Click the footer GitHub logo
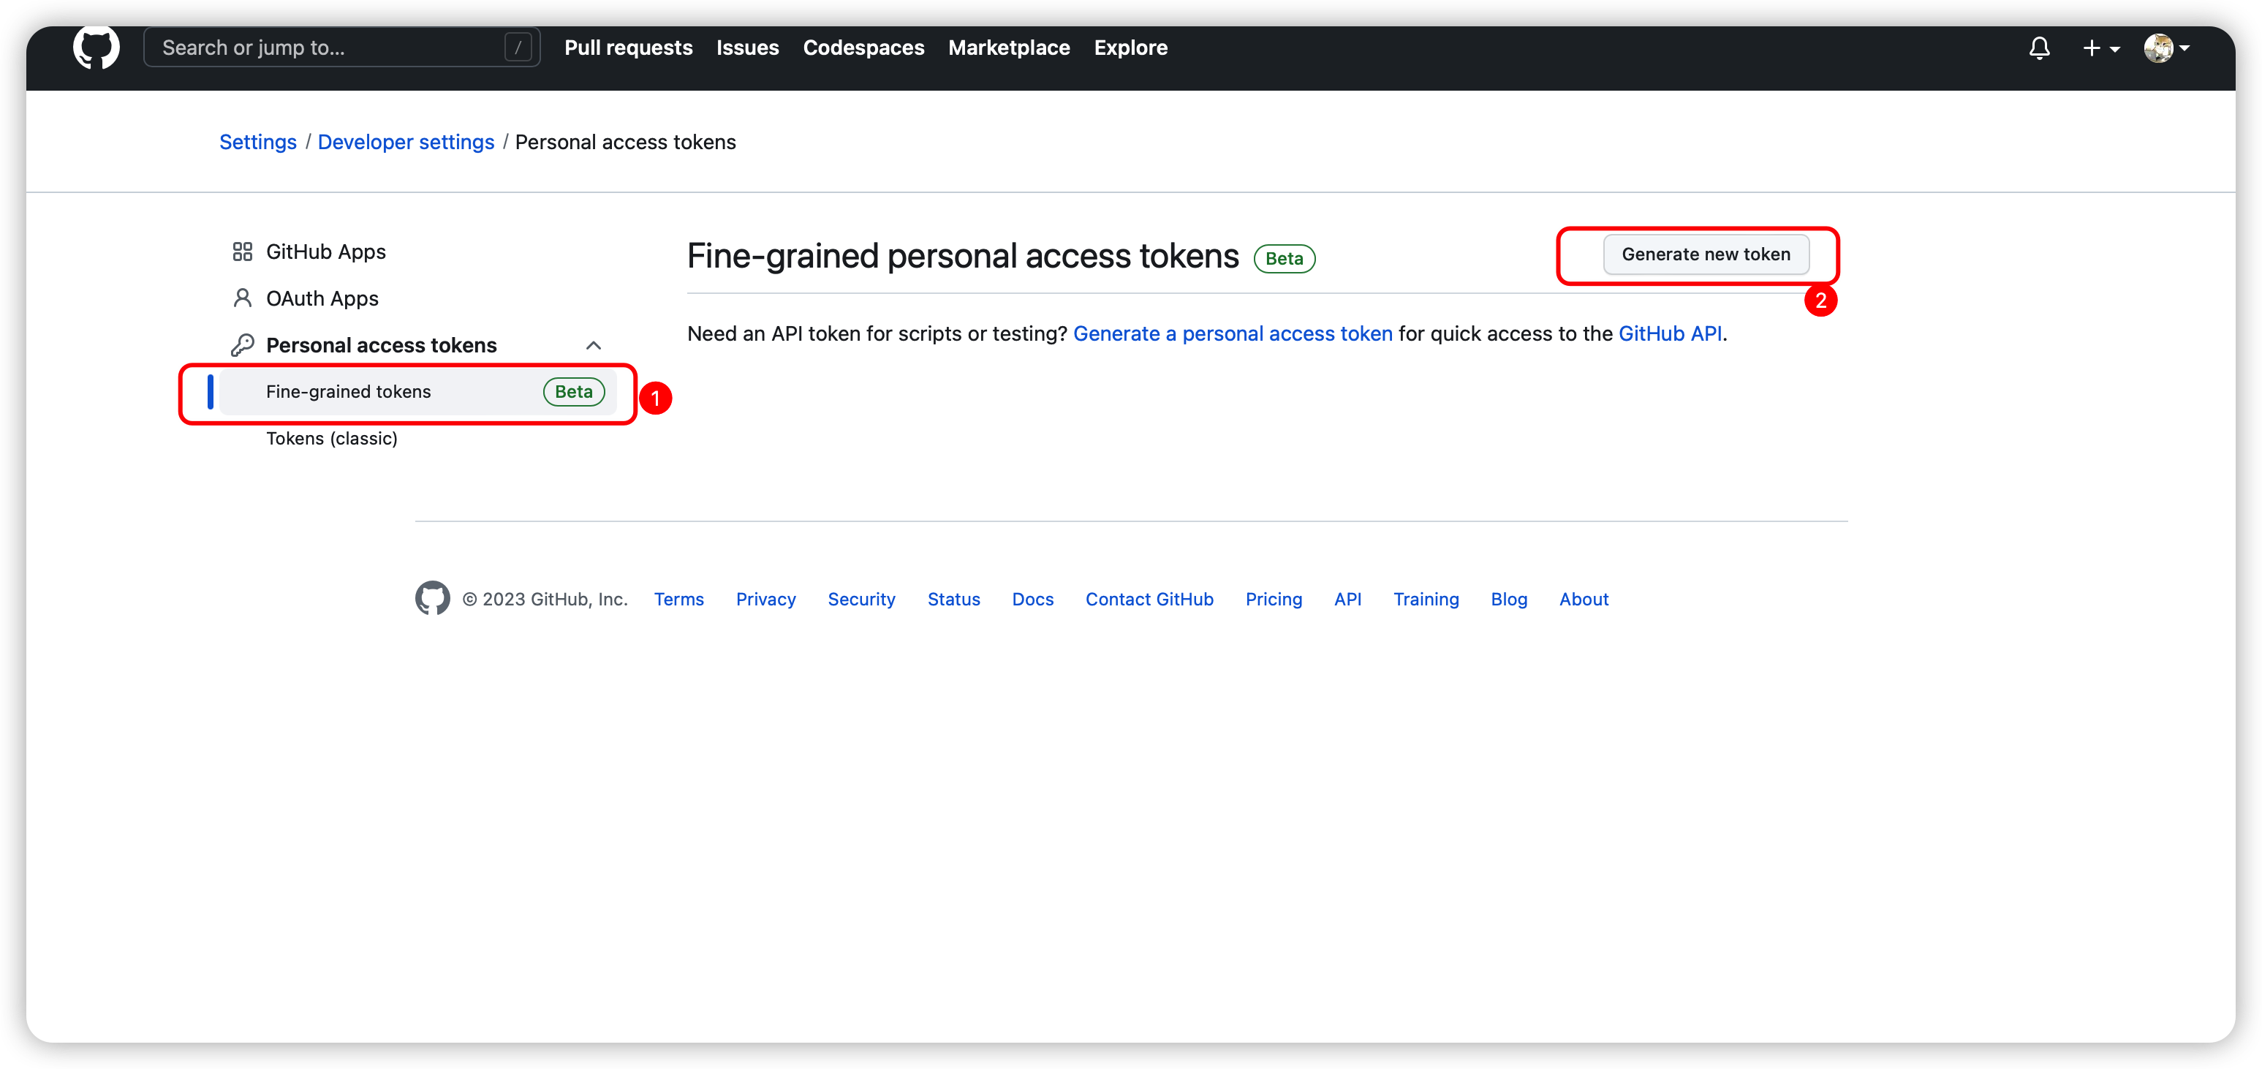The height and width of the screenshot is (1069, 2262). pyautogui.click(x=432, y=598)
